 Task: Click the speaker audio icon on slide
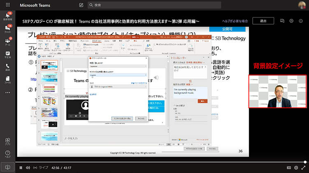click(x=156, y=78)
